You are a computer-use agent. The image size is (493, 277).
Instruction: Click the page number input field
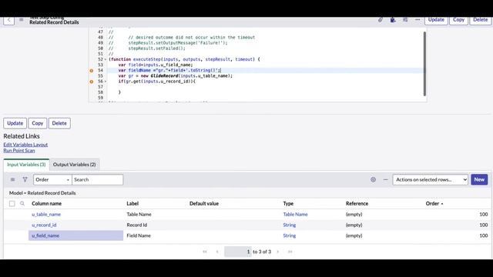pyautogui.click(x=238, y=252)
